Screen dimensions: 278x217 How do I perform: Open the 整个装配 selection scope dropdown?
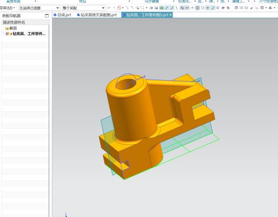point(83,8)
